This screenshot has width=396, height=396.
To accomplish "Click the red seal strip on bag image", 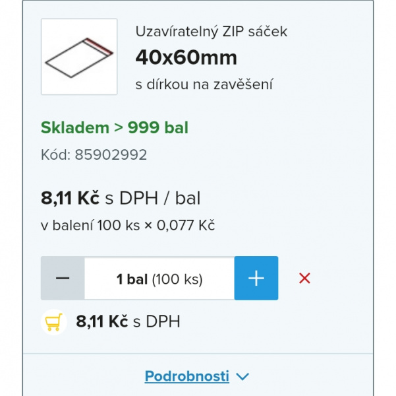I will (x=98, y=46).
